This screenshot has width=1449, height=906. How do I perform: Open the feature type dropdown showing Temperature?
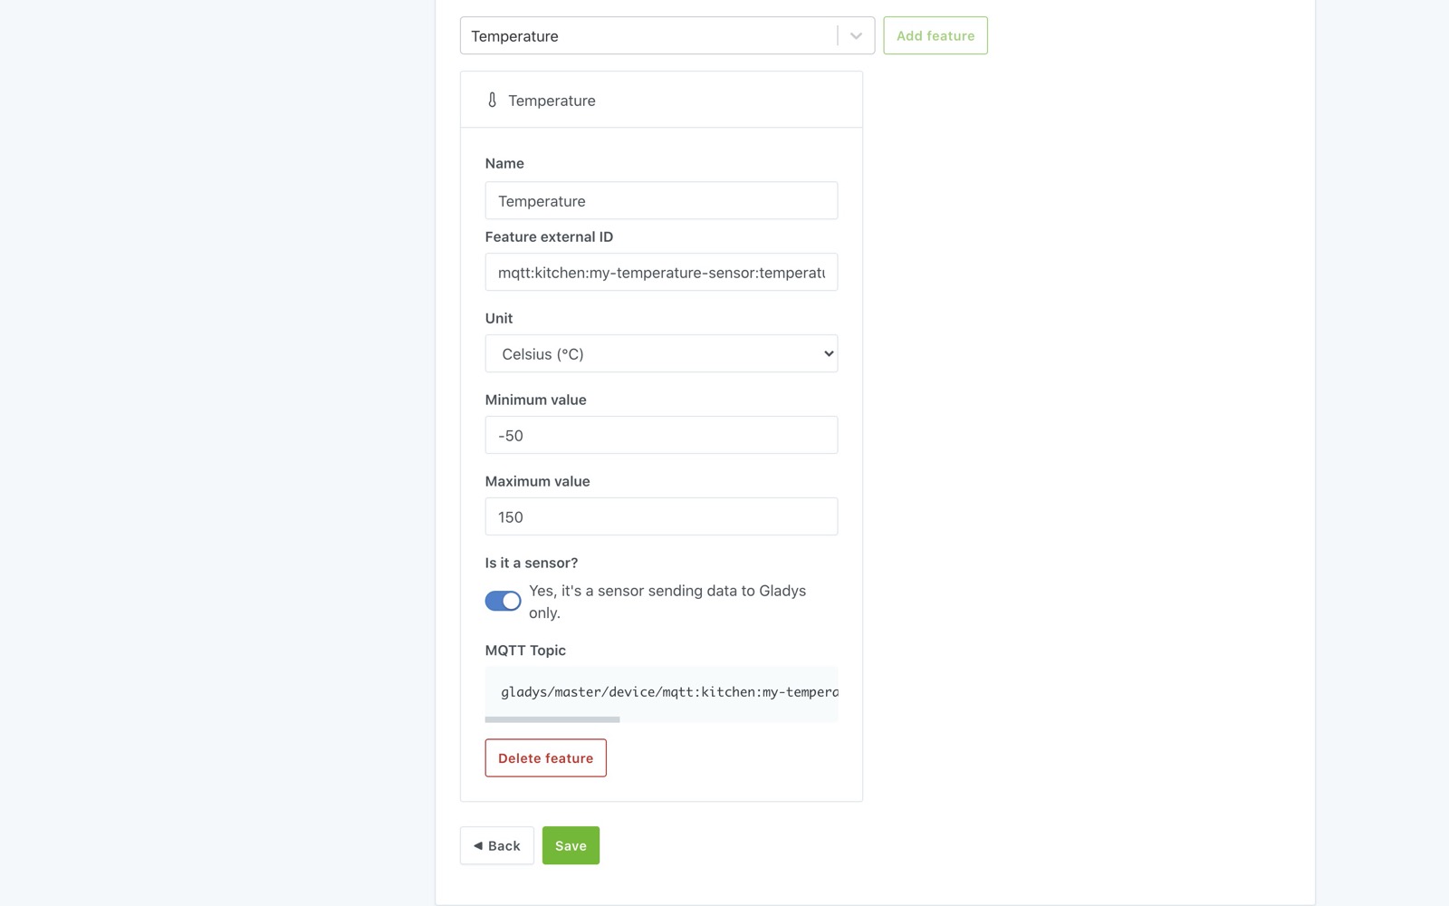point(667,35)
